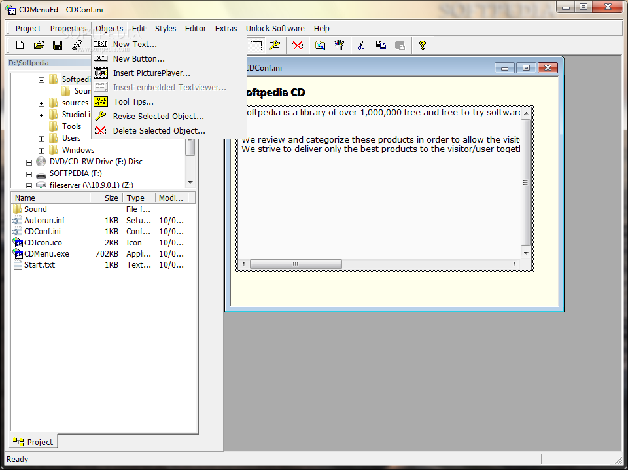628x470 pixels.
Task: Sort file list by Name column
Action: [51, 198]
